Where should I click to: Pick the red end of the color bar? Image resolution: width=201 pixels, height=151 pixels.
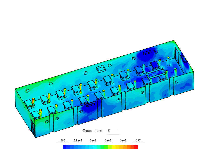coord(136,147)
